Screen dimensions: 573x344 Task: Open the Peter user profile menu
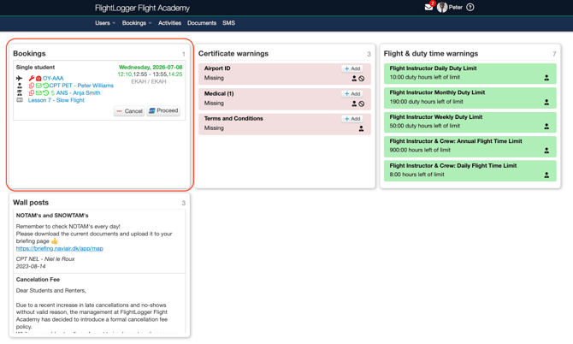[x=450, y=8]
